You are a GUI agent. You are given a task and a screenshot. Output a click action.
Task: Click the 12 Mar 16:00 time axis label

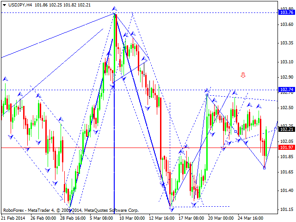pyautogui.click(x=162, y=218)
